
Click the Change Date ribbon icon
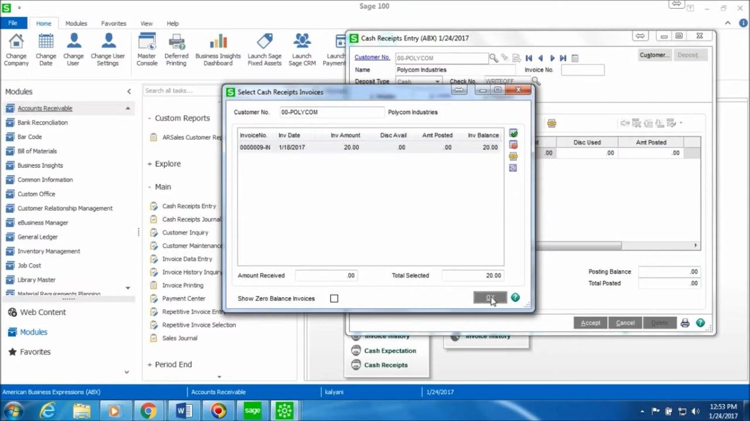coord(46,50)
